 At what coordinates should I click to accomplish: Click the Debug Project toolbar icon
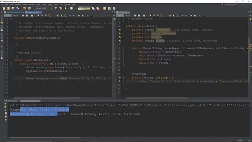71,8
